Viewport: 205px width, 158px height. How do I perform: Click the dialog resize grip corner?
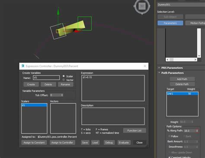tap(147, 146)
